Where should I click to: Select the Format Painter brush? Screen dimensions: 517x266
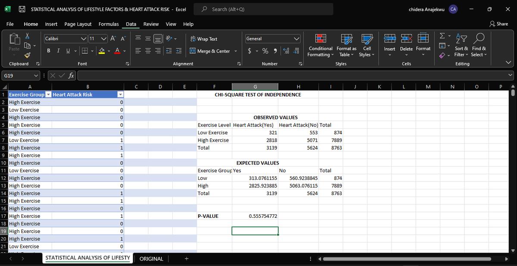(x=27, y=54)
